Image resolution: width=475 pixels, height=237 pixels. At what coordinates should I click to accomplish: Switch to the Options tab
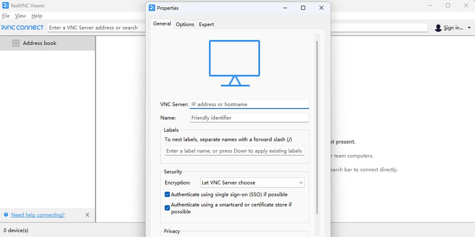(185, 24)
